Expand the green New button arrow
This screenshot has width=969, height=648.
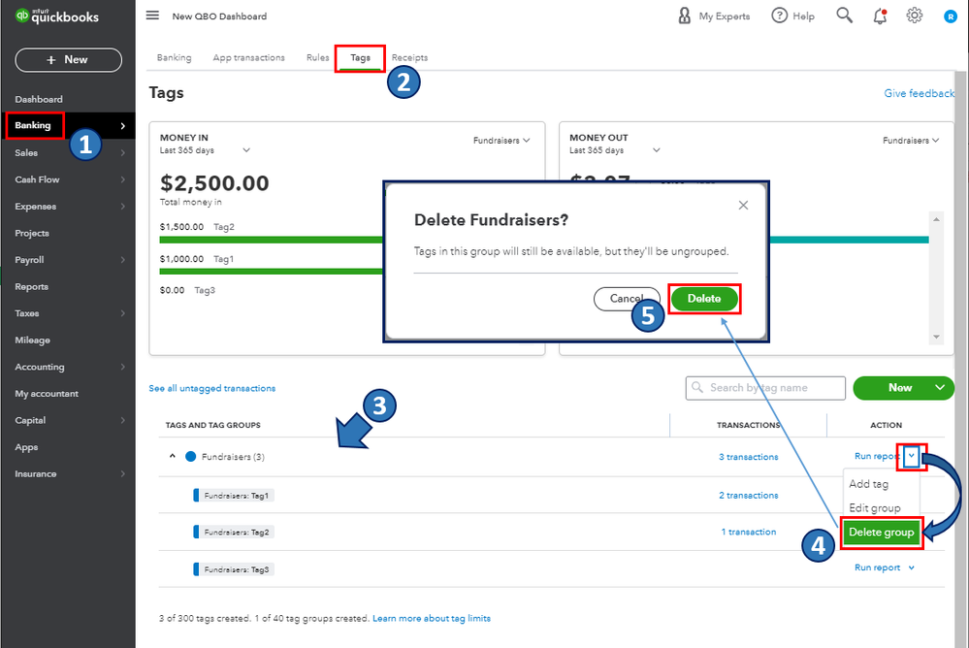(939, 388)
